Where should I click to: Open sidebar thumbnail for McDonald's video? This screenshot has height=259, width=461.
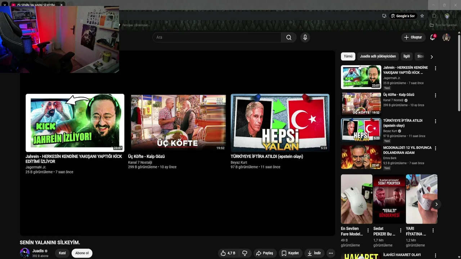[x=361, y=157]
